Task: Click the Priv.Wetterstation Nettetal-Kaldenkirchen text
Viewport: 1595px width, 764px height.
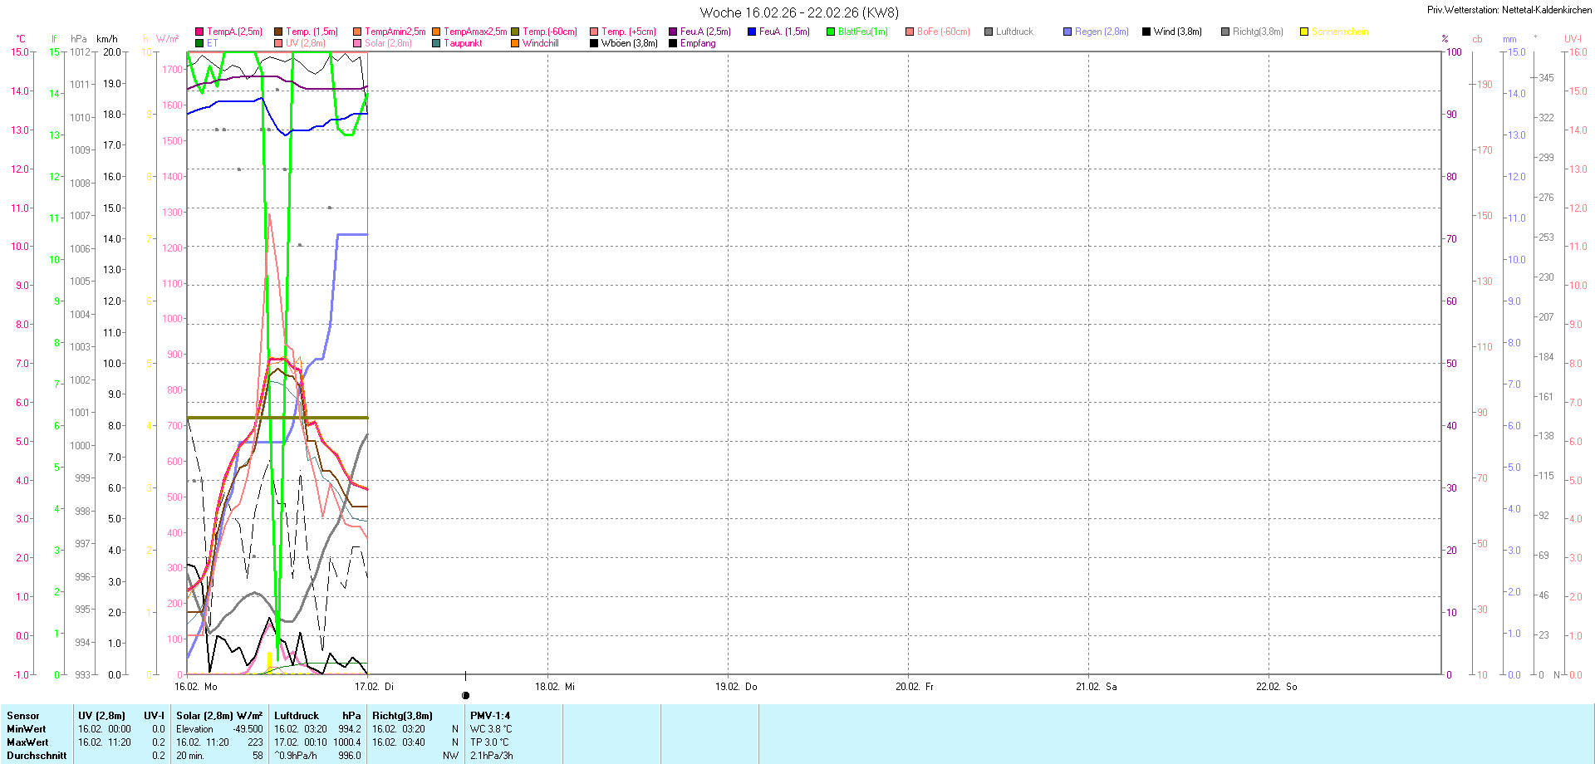Action: click(x=1509, y=10)
